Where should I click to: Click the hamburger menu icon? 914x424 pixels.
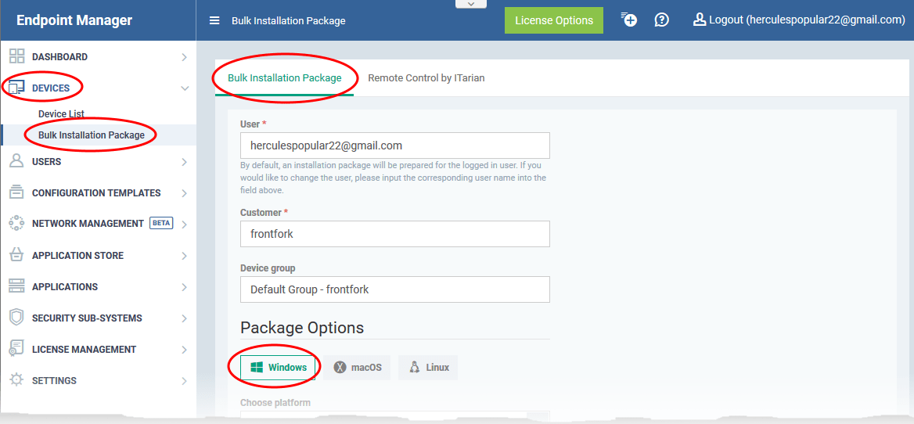[214, 21]
